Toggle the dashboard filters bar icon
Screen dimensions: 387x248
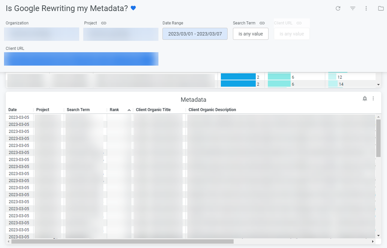click(353, 8)
